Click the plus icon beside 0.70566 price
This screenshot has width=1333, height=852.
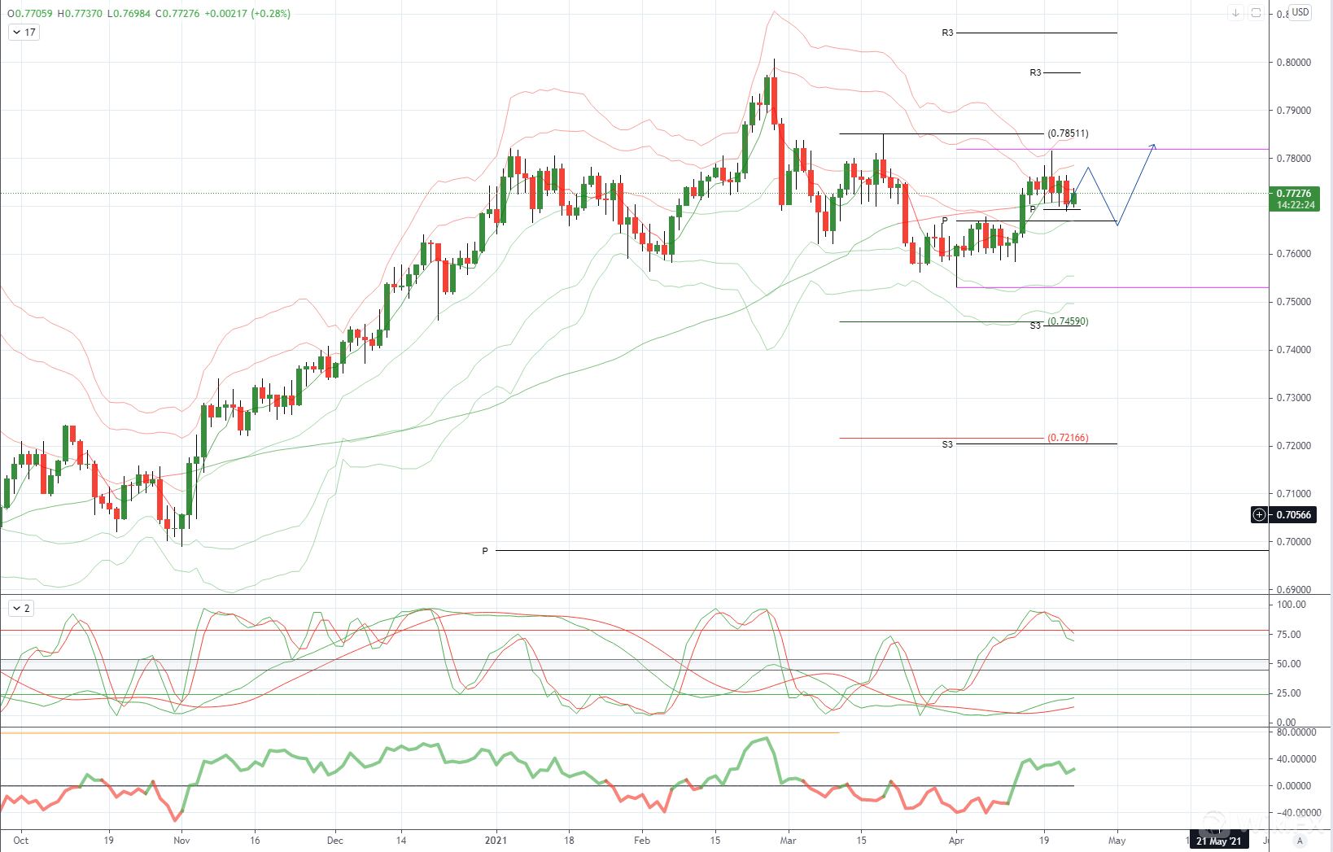click(1259, 515)
